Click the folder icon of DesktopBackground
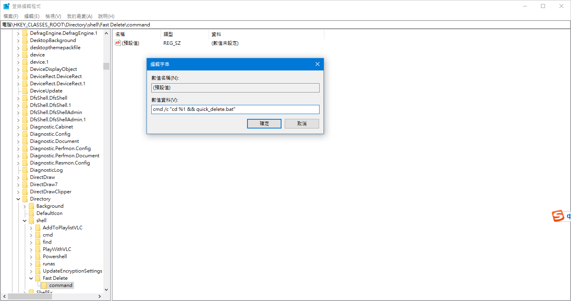Screen dimensions: 571x301 (x=25, y=40)
